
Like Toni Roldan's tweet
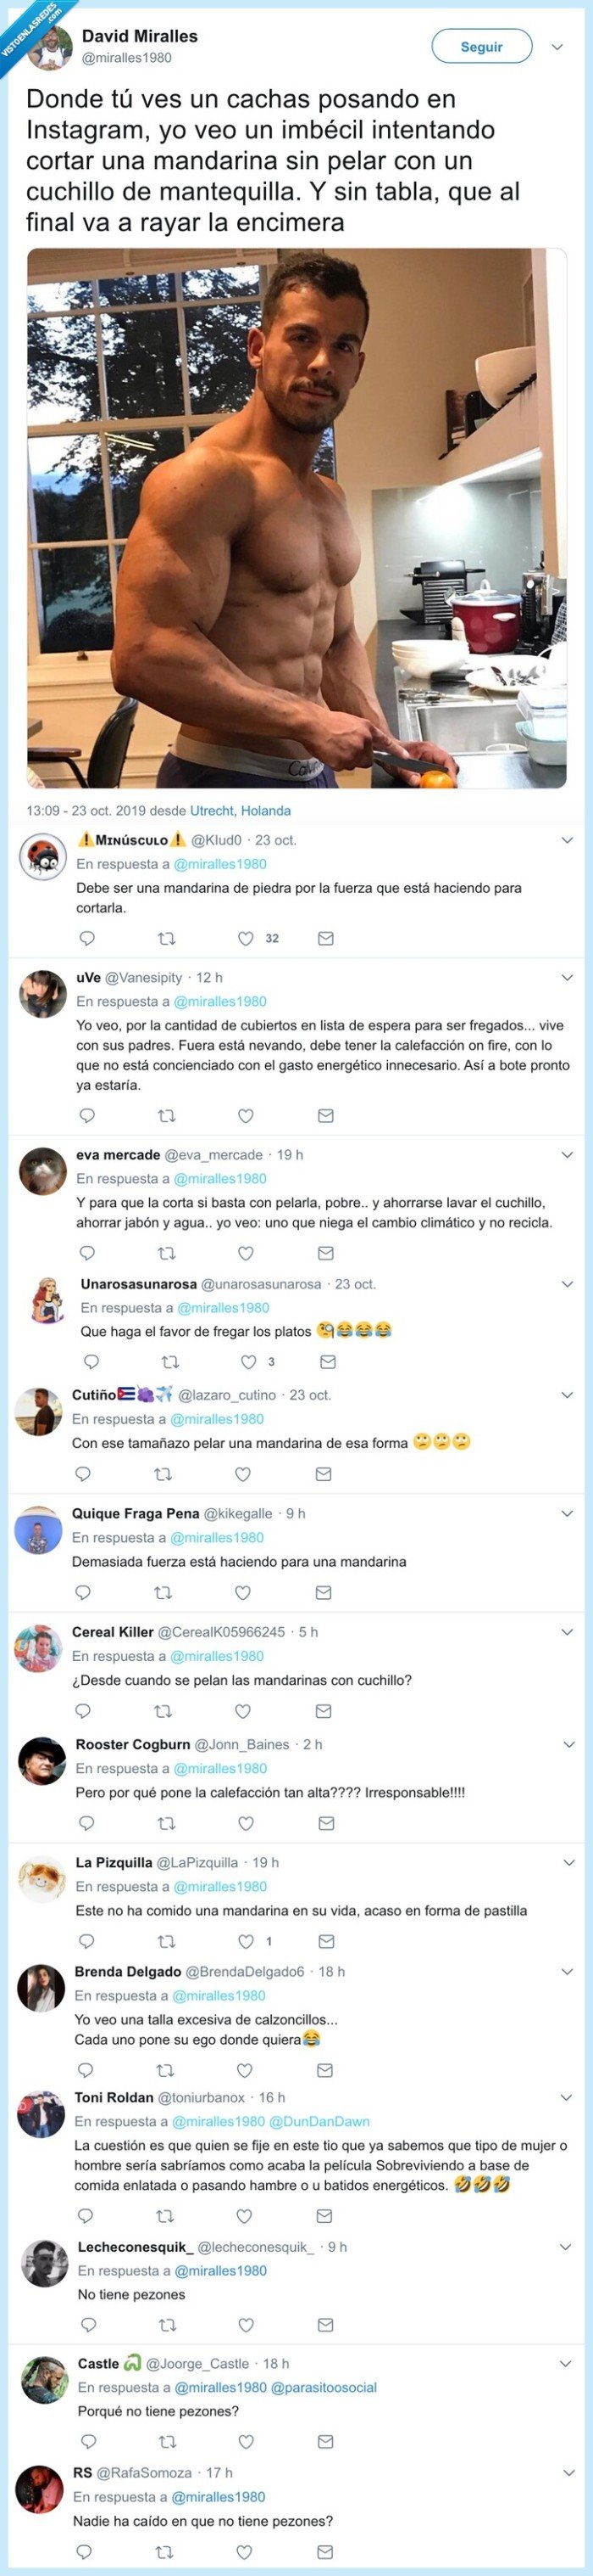pos(245,2216)
